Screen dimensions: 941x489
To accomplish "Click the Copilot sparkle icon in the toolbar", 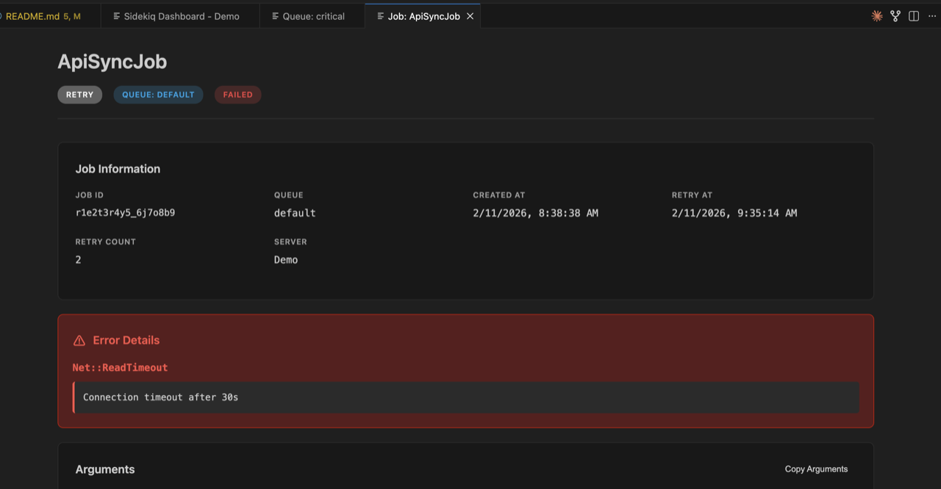I will [x=876, y=15].
